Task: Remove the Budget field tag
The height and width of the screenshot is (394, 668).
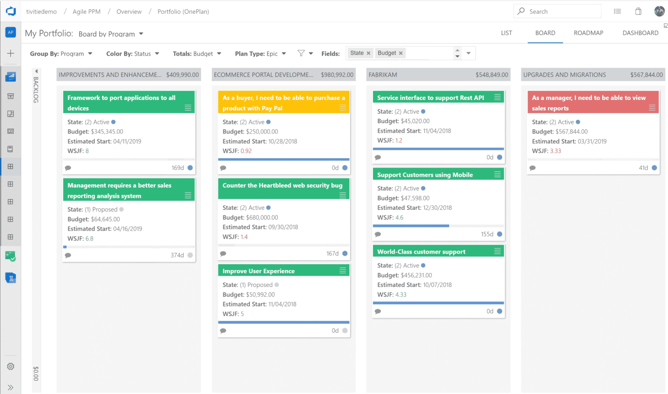Action: point(401,53)
